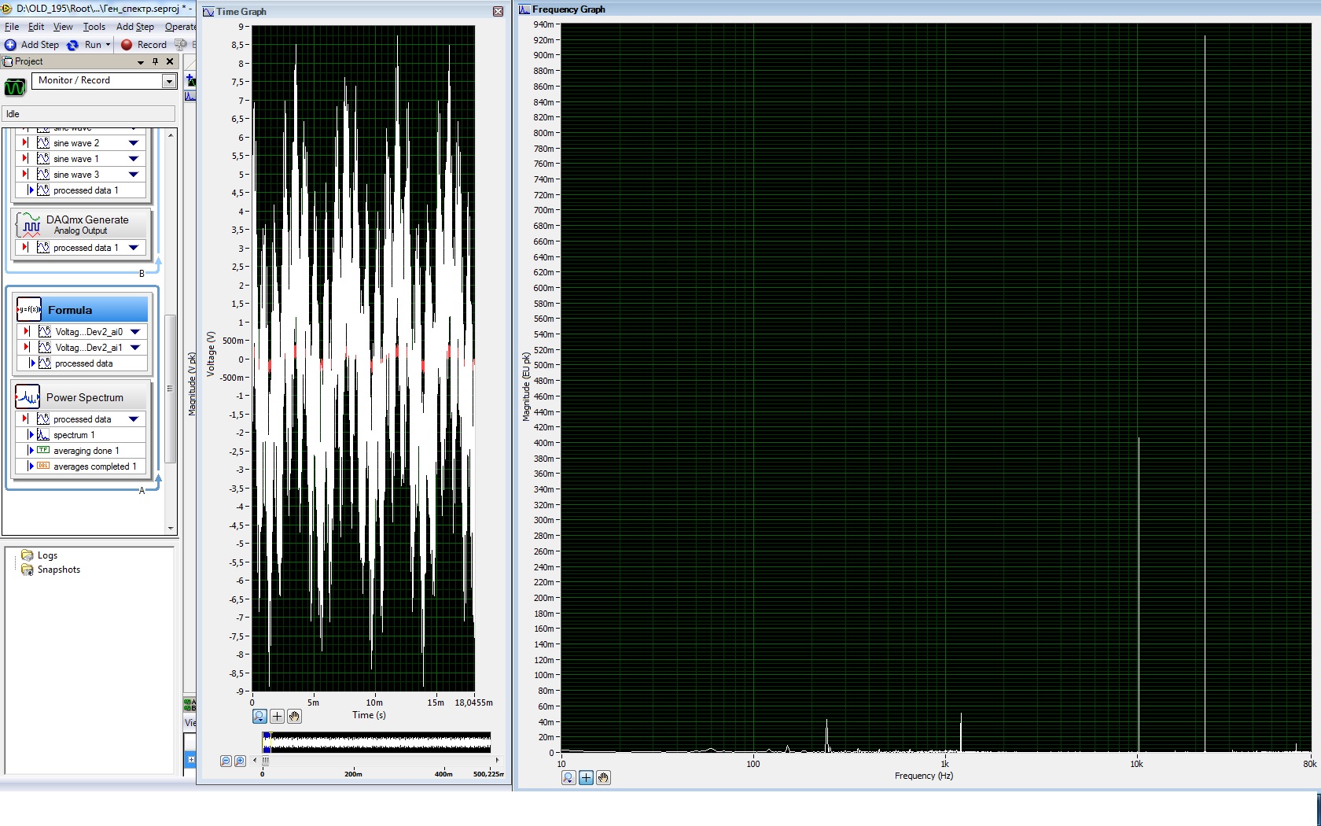1321x826 pixels.
Task: Open the Snapshots folder
Action: click(50, 570)
